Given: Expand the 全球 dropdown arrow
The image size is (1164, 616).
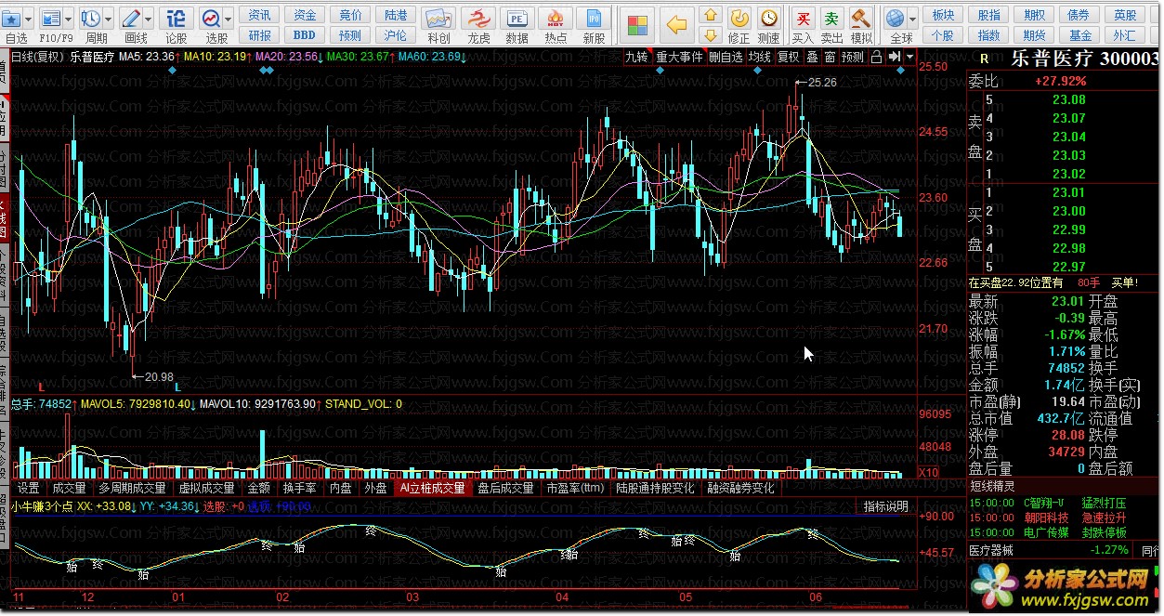Looking at the screenshot, I should [912, 19].
